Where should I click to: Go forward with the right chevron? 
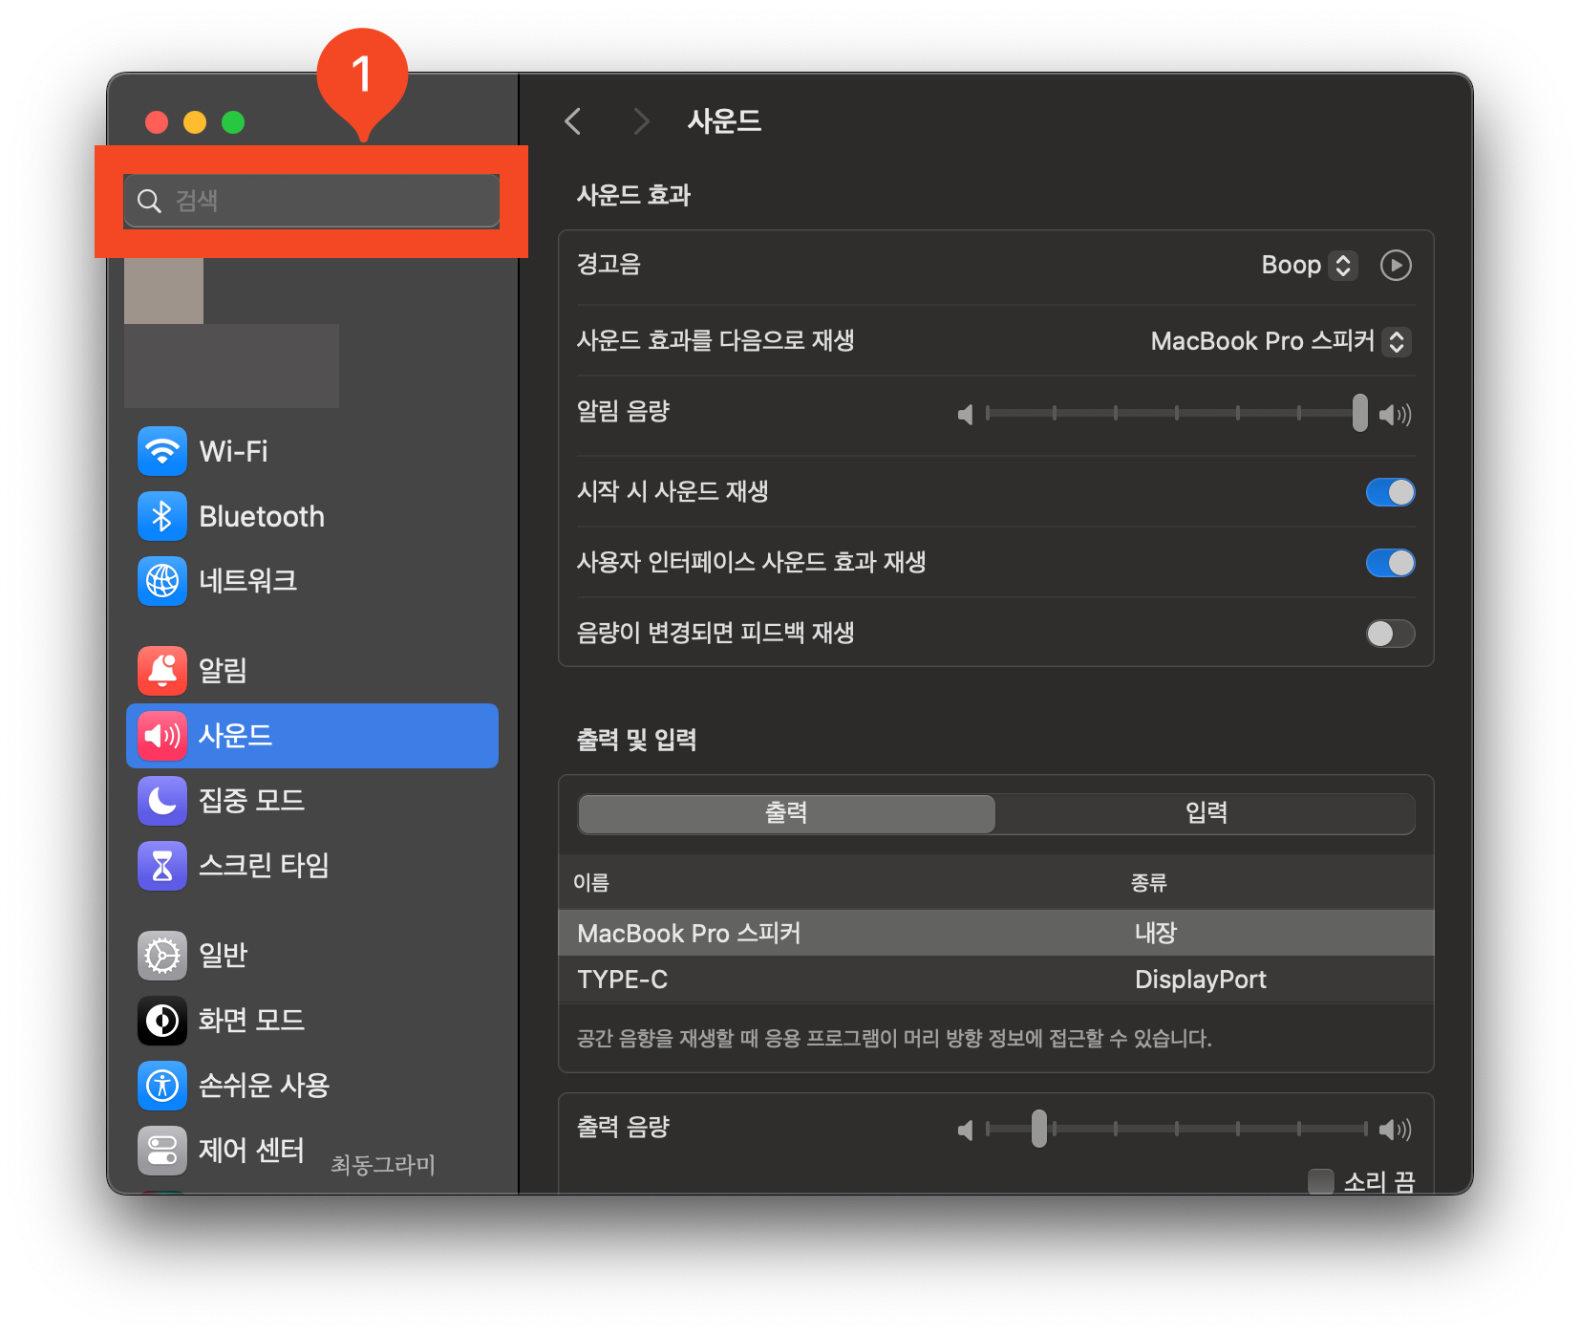(641, 121)
